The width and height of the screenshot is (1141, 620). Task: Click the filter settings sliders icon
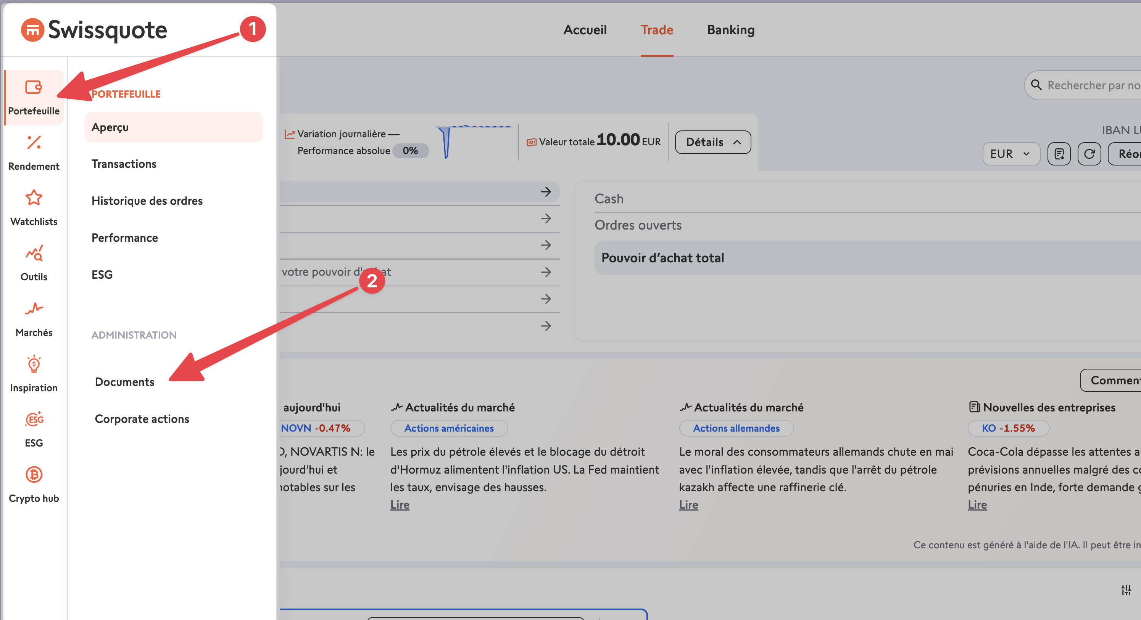pos(1126,590)
